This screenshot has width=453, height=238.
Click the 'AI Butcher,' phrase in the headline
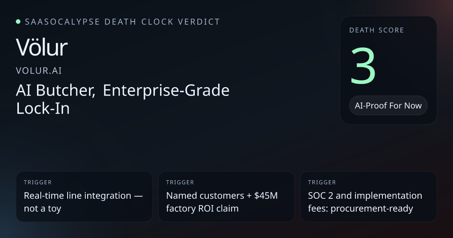pos(55,91)
